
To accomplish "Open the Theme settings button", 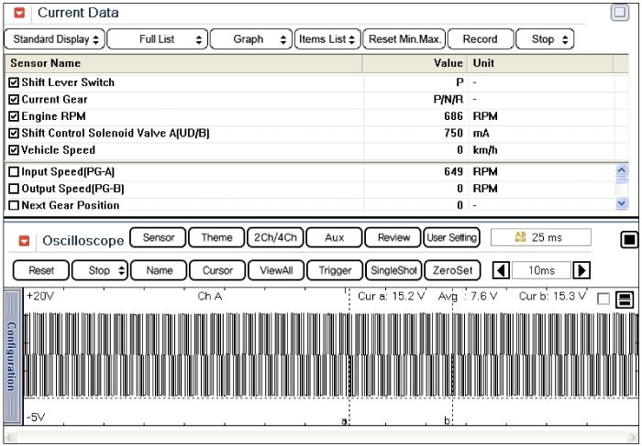I will 216,237.
